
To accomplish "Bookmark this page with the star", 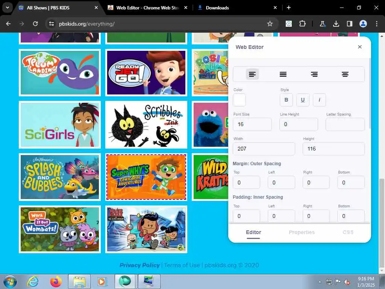I will [270, 24].
